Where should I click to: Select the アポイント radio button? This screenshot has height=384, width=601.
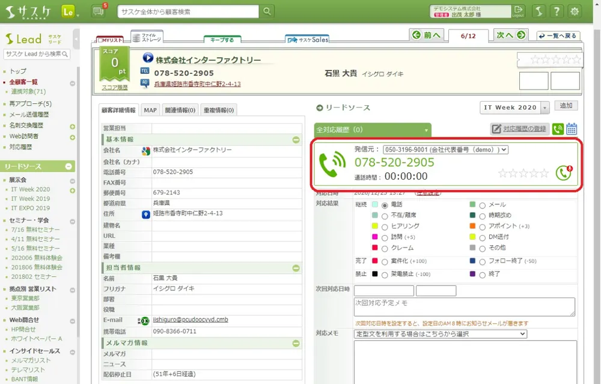pos(482,227)
